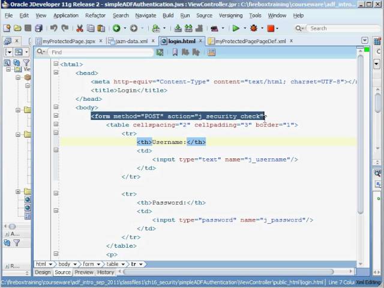
Task: Open the Back history dropdown arrow
Action: click(x=125, y=28)
